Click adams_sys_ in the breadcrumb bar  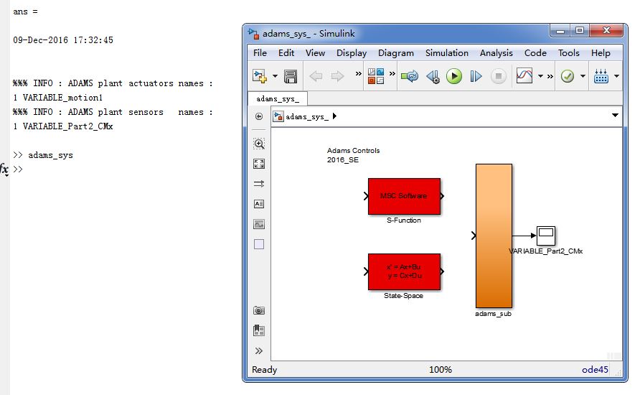(307, 117)
